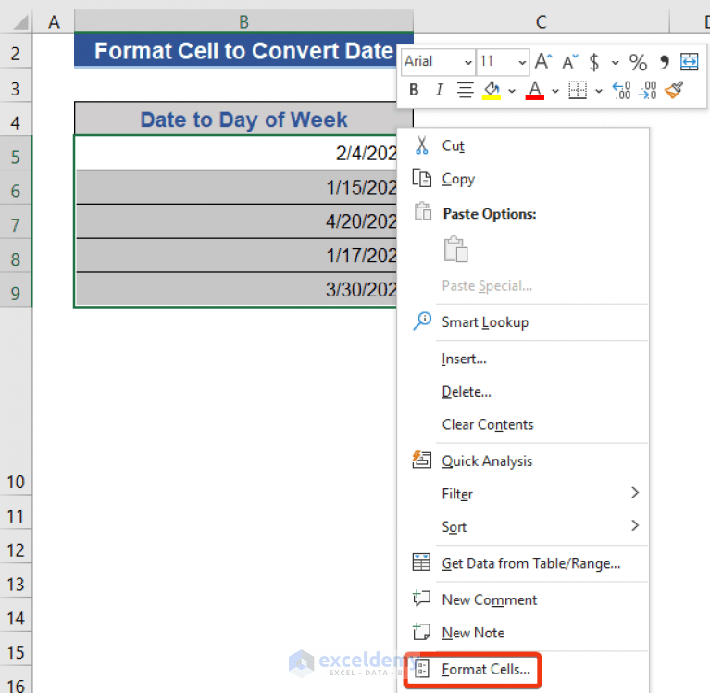
Task: Click cell with date 4/20/202
Action: (236, 221)
